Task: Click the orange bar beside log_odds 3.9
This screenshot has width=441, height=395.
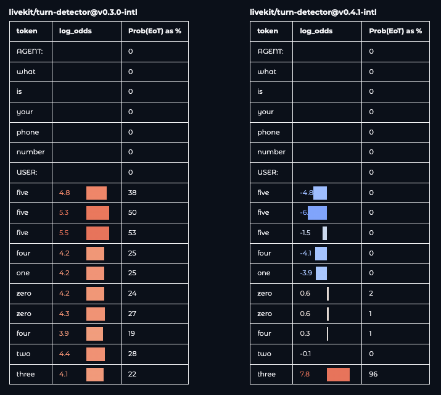Action: coord(94,334)
